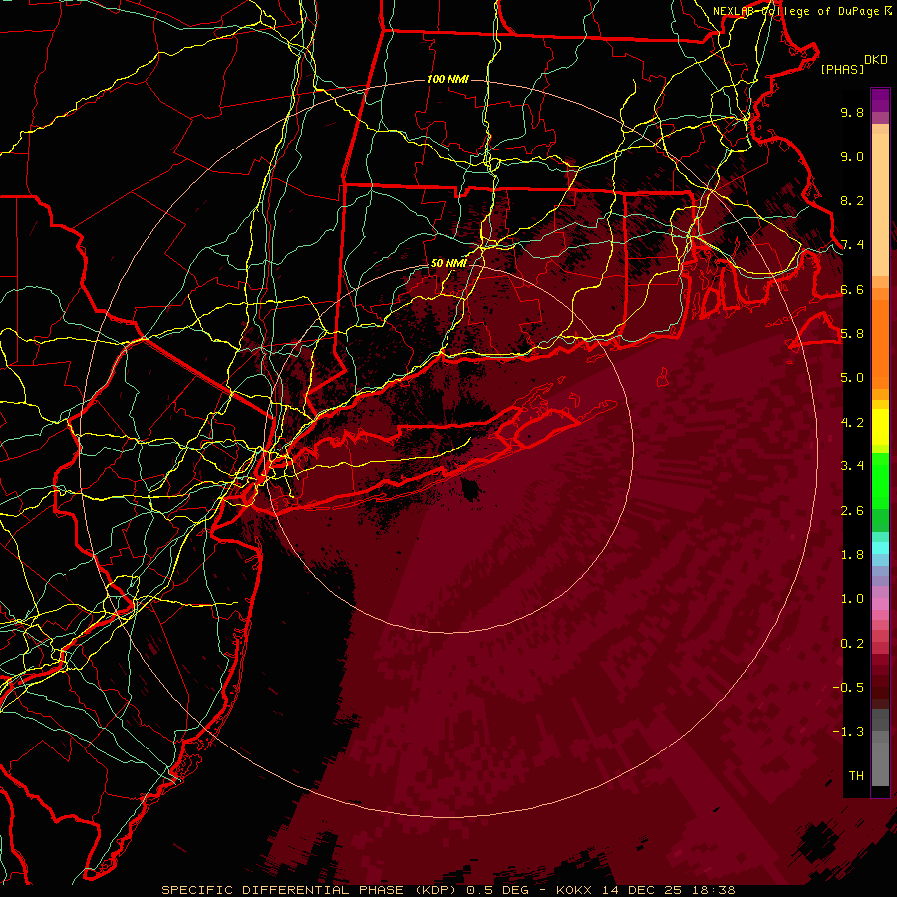Click the 3.4 legend value
The image size is (897, 897).
[852, 466]
